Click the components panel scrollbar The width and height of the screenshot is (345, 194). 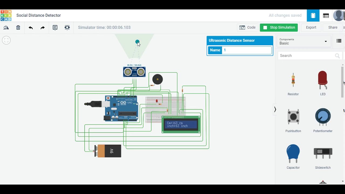(343, 82)
